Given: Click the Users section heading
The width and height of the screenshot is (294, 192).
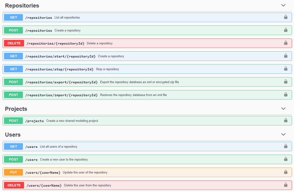Looking at the screenshot, I should click(13, 134).
